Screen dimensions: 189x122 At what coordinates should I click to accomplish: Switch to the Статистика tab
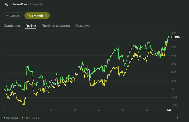(12, 26)
